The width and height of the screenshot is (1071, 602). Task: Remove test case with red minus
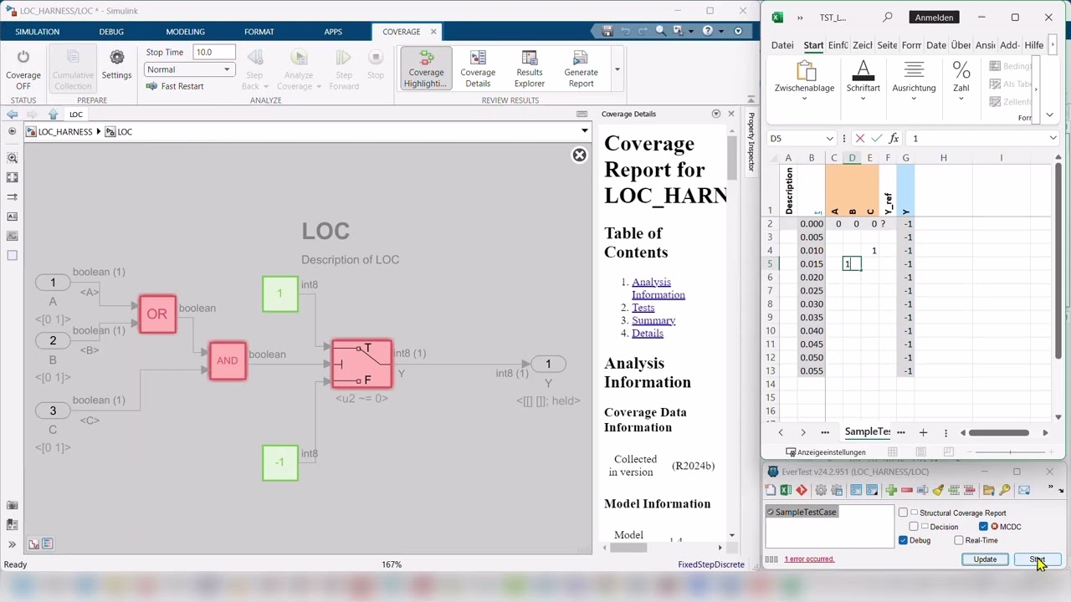tap(906, 490)
